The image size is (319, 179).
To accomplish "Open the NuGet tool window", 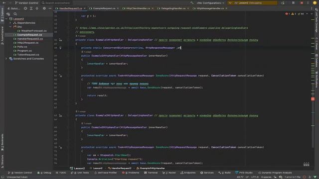I will click(x=169, y=173).
